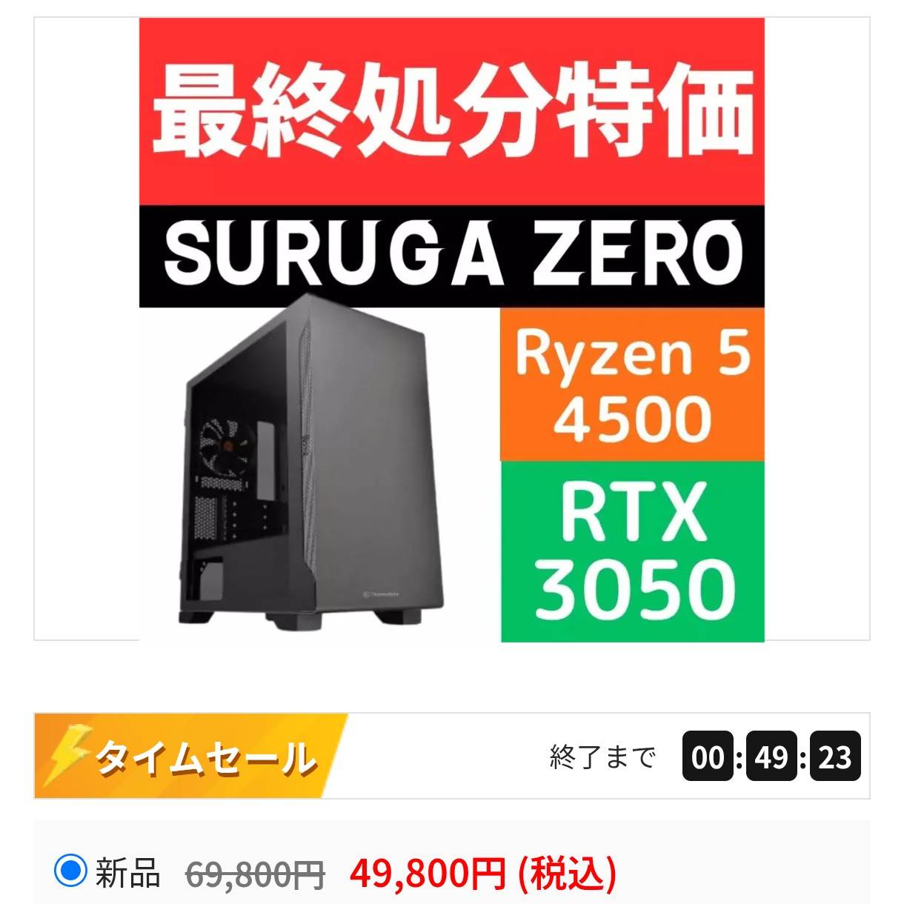Click the green RTX 3050 badge
The image size is (904, 904).
[632, 551]
